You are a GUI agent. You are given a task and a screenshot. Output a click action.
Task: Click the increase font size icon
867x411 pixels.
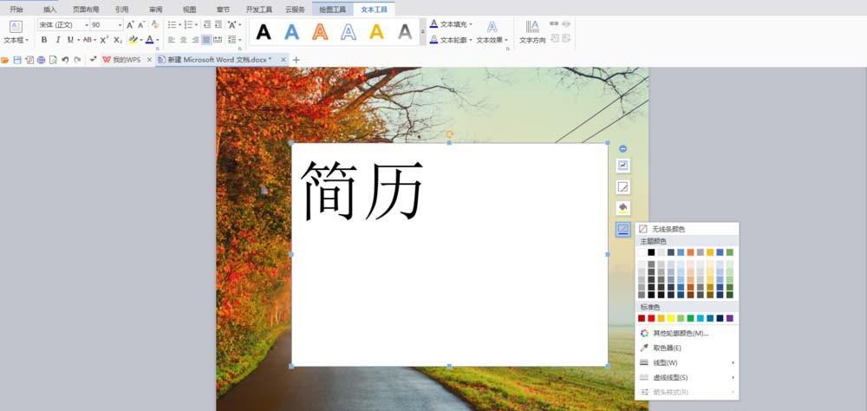[130, 25]
